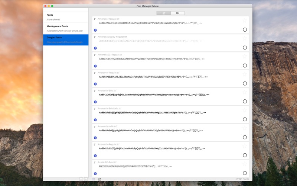Select the circle toggle for AlmendraDisplay-Regular.ttf

[245, 48]
